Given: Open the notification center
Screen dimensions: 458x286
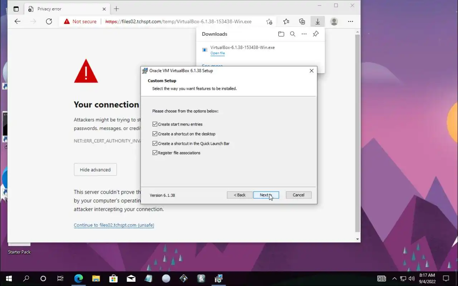Looking at the screenshot, I should (446, 278).
